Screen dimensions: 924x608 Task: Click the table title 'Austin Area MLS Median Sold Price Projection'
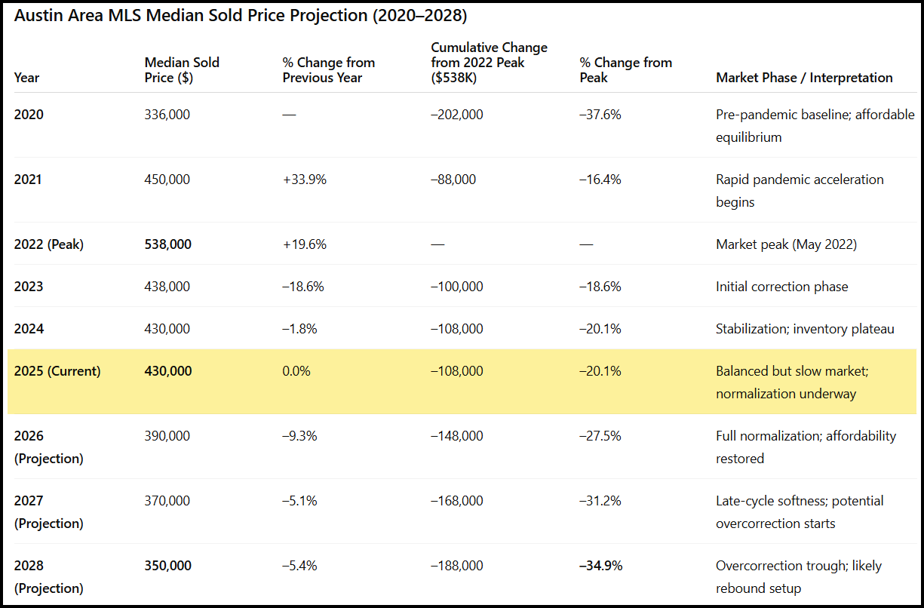pos(241,15)
